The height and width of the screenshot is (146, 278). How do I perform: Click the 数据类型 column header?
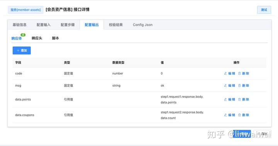coord(118,62)
